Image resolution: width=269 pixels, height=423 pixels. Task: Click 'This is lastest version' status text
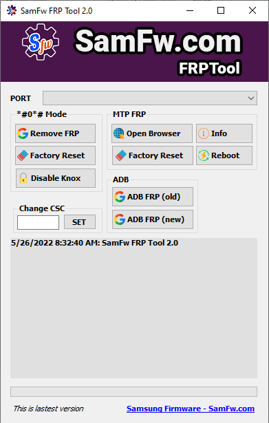(49, 409)
